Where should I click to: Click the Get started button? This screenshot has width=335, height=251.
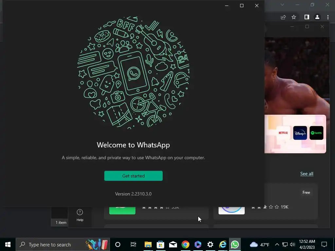pyautogui.click(x=133, y=176)
